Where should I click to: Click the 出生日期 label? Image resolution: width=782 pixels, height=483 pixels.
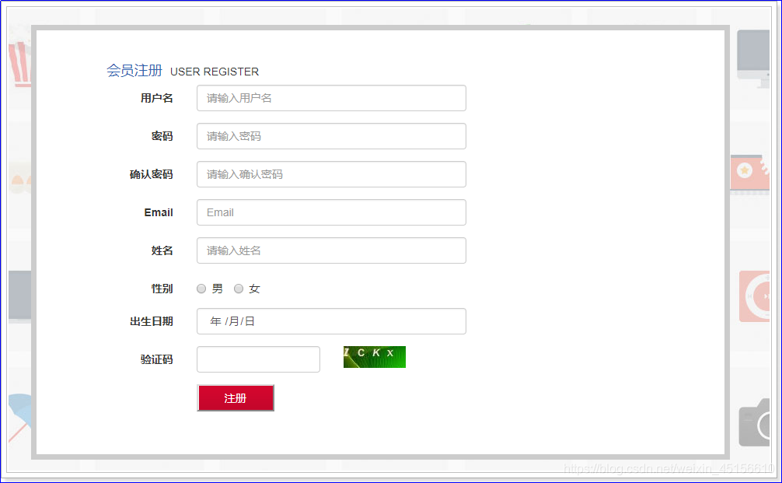[151, 321]
